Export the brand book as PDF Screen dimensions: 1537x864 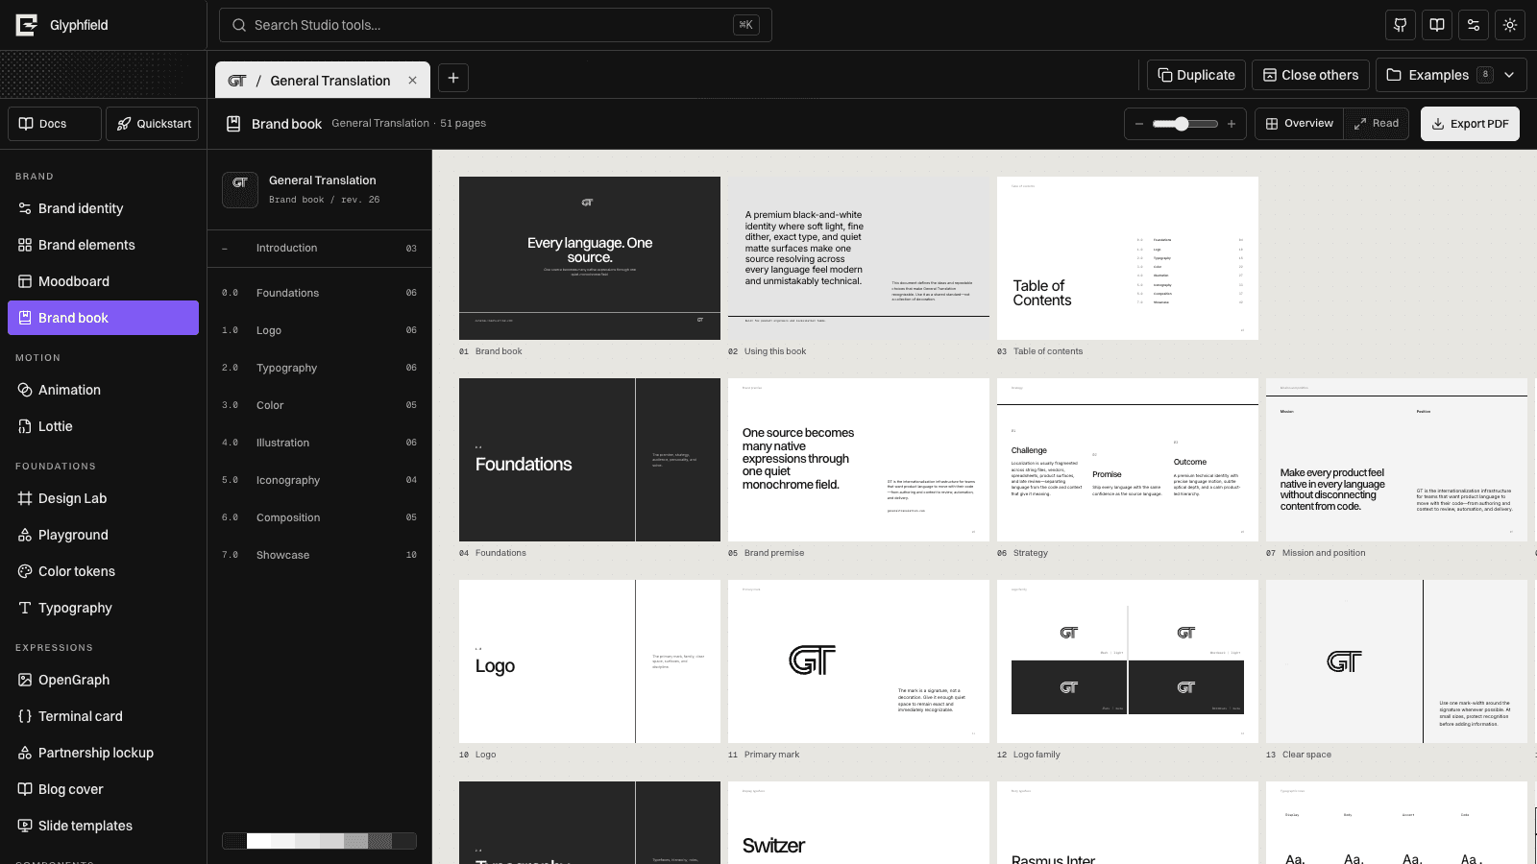(1470, 124)
